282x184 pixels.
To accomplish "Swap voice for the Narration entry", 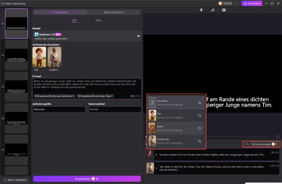I will point(200,103).
